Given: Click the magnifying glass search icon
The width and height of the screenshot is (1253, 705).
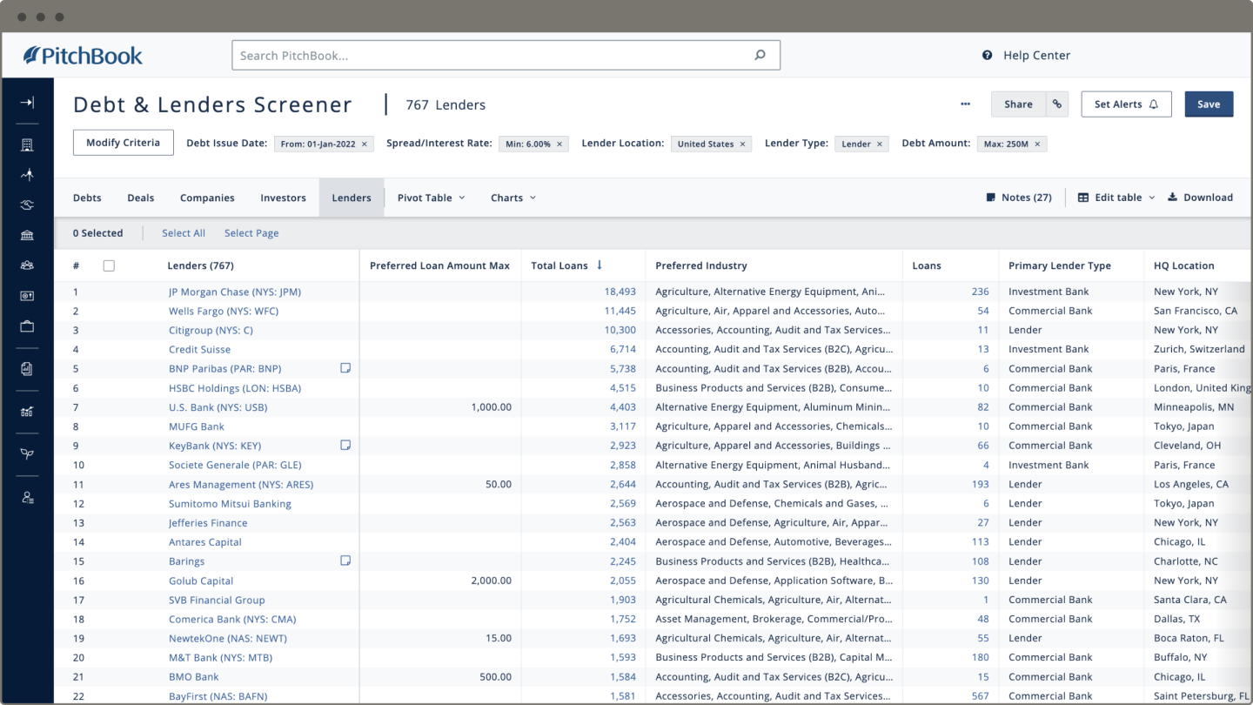Looking at the screenshot, I should coord(761,55).
